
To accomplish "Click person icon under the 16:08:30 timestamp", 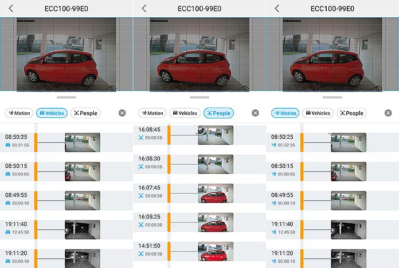I will (x=141, y=167).
